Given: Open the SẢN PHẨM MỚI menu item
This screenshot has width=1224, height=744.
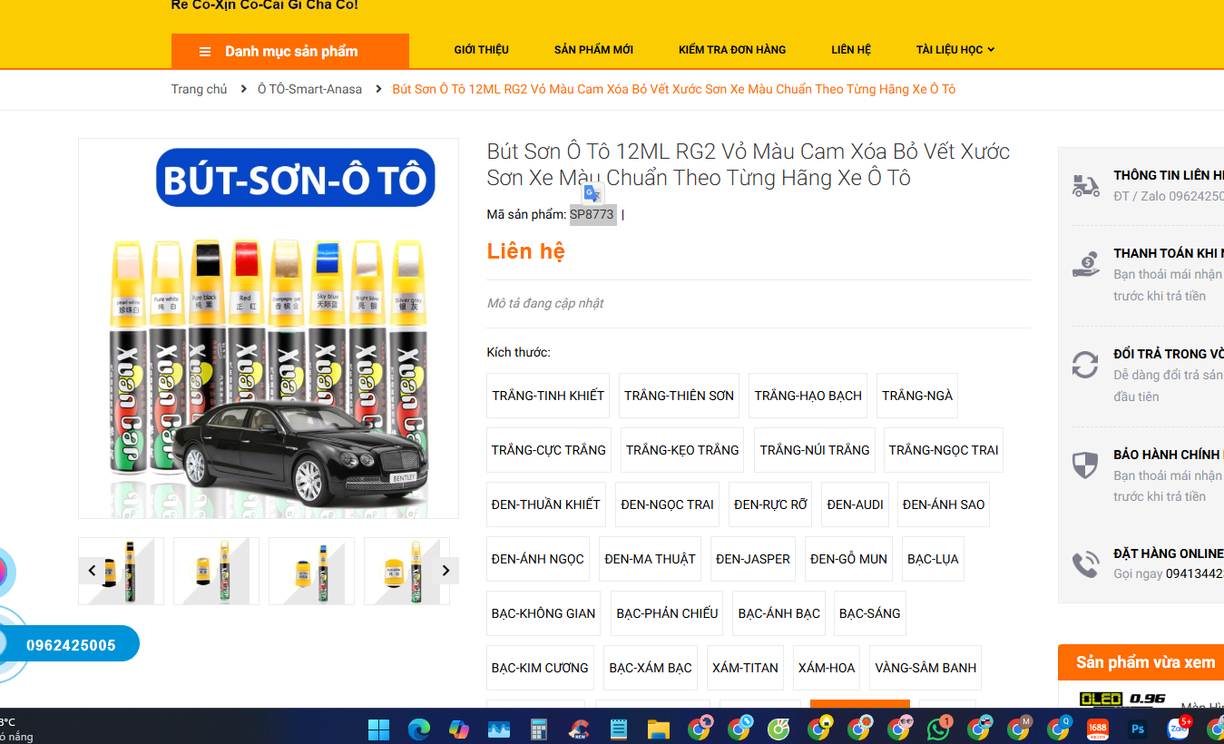Looking at the screenshot, I should pos(593,50).
